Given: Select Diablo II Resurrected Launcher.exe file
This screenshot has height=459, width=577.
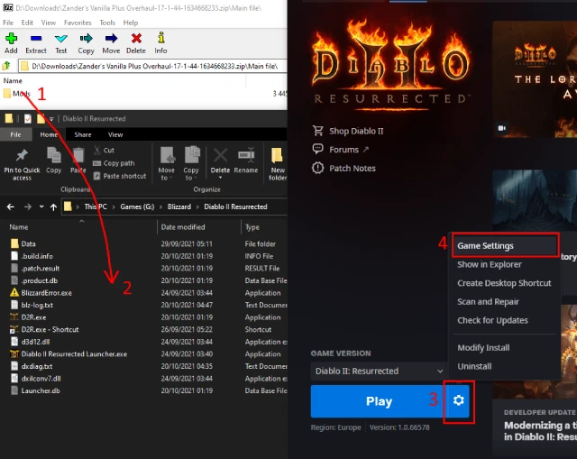Looking at the screenshot, I should [74, 354].
